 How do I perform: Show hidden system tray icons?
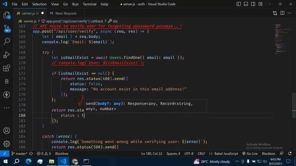click(237, 161)
